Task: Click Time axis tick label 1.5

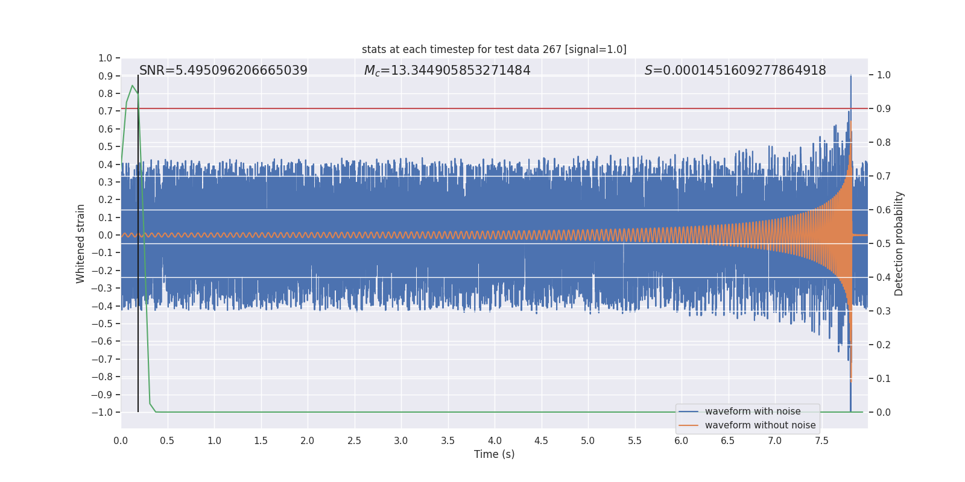Action: click(261, 440)
